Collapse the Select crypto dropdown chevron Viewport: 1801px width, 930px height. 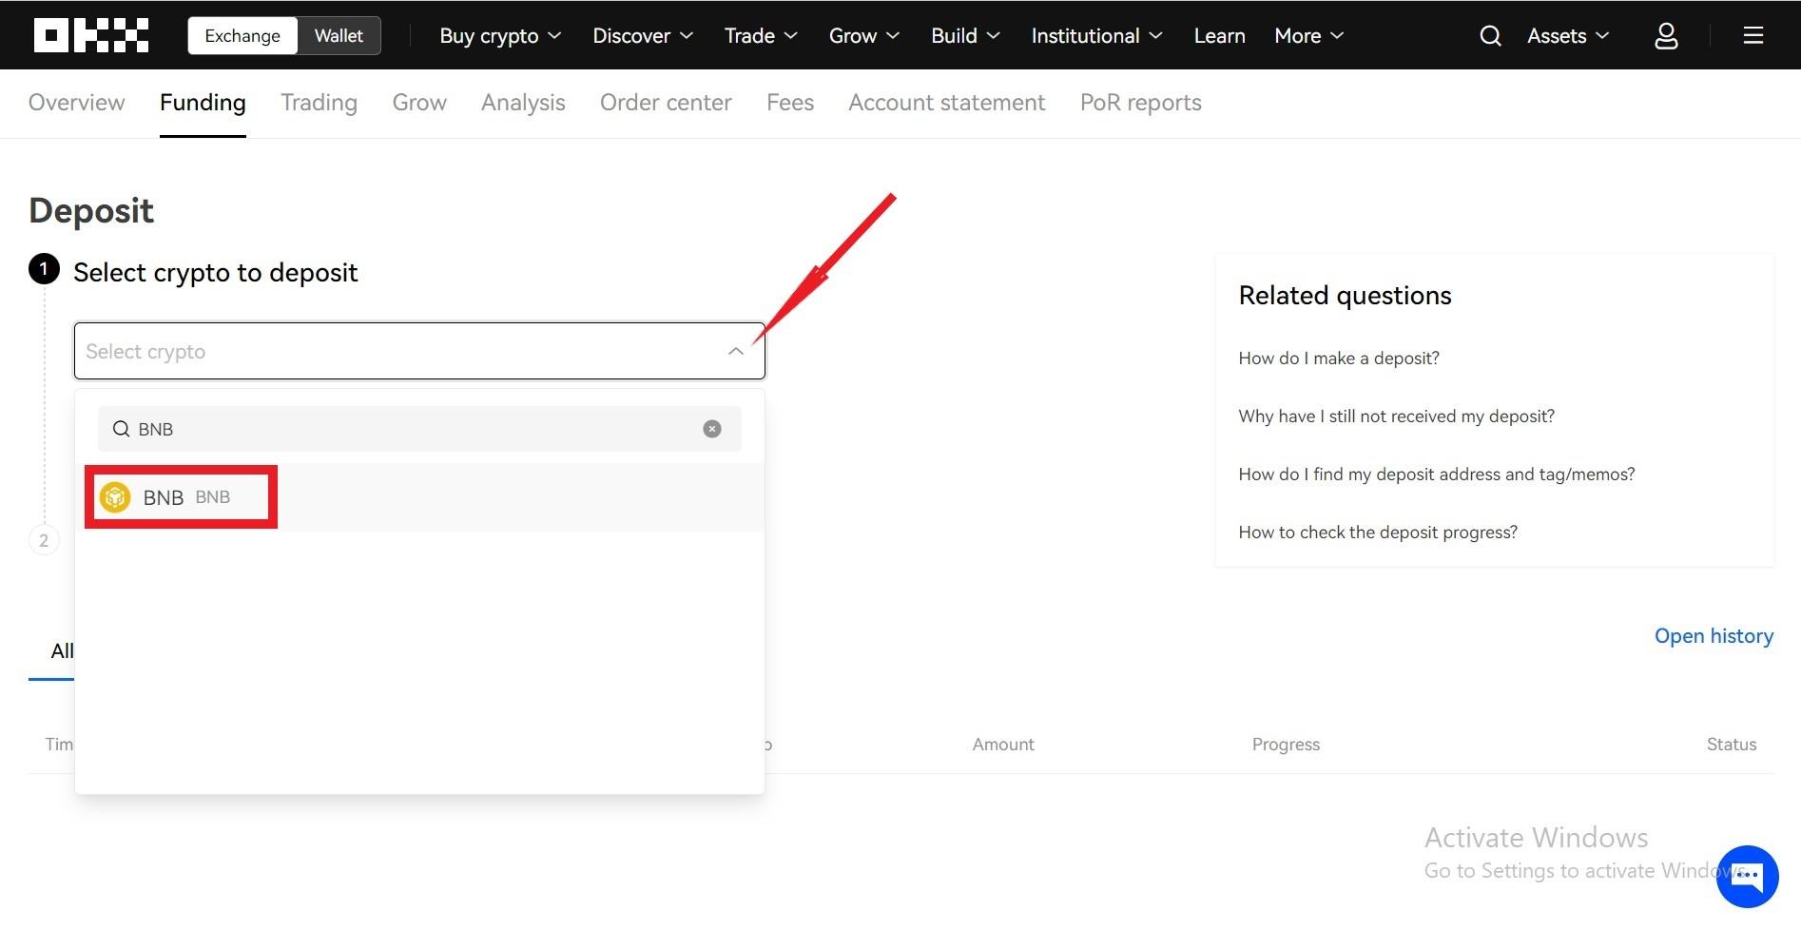tap(735, 351)
